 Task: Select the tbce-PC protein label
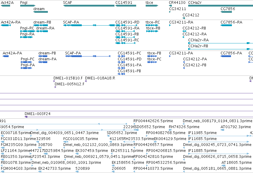pyautogui.click(x=154, y=59)
